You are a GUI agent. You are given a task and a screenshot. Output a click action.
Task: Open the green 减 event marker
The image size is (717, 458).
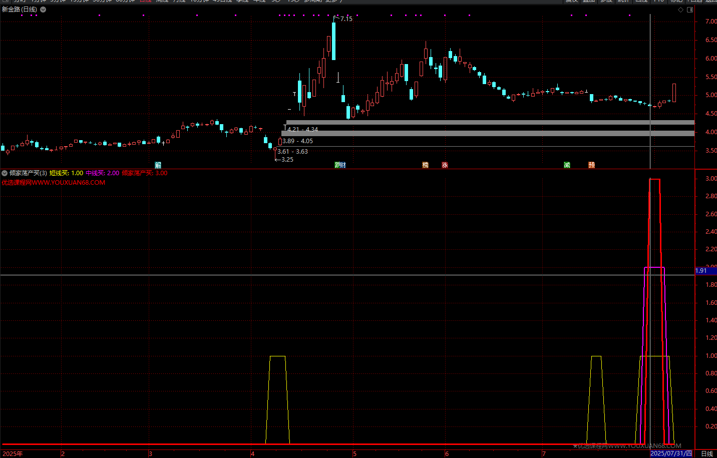[567, 165]
